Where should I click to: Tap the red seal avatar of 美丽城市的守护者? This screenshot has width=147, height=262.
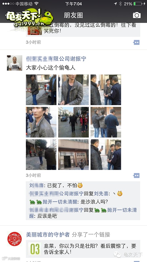point(14,239)
